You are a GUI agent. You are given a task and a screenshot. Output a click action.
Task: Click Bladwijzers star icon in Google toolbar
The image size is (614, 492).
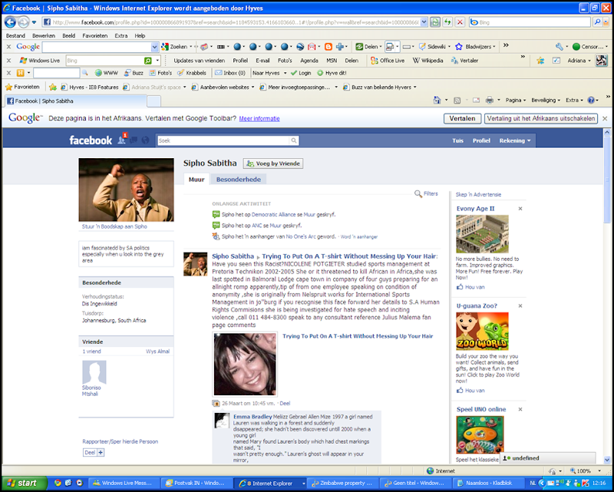pyautogui.click(x=459, y=47)
